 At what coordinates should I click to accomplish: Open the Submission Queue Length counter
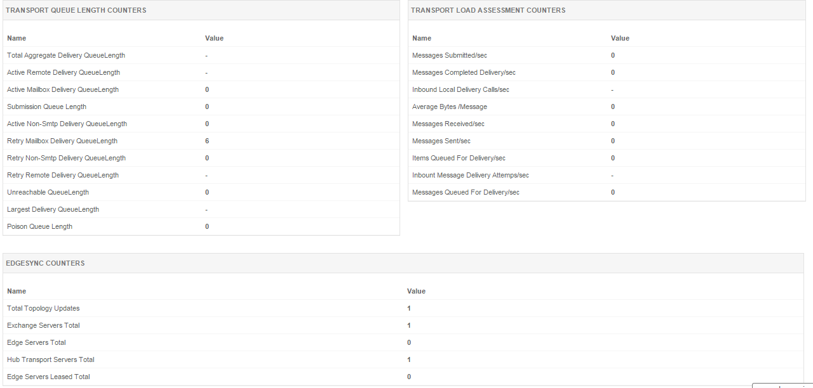tap(46, 107)
